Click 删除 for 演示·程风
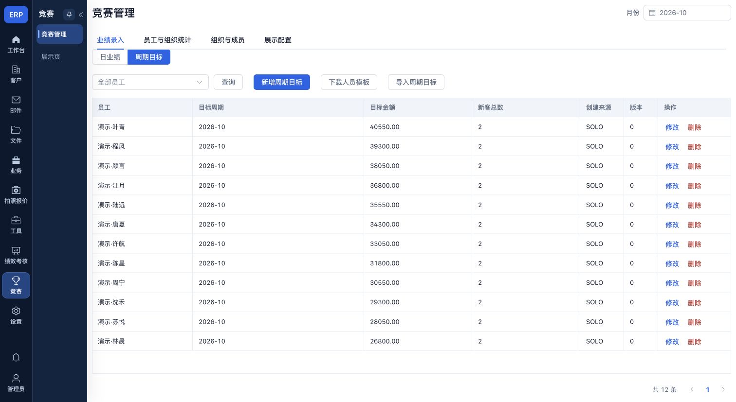Screen dimensions: 736x402 [x=695, y=147]
